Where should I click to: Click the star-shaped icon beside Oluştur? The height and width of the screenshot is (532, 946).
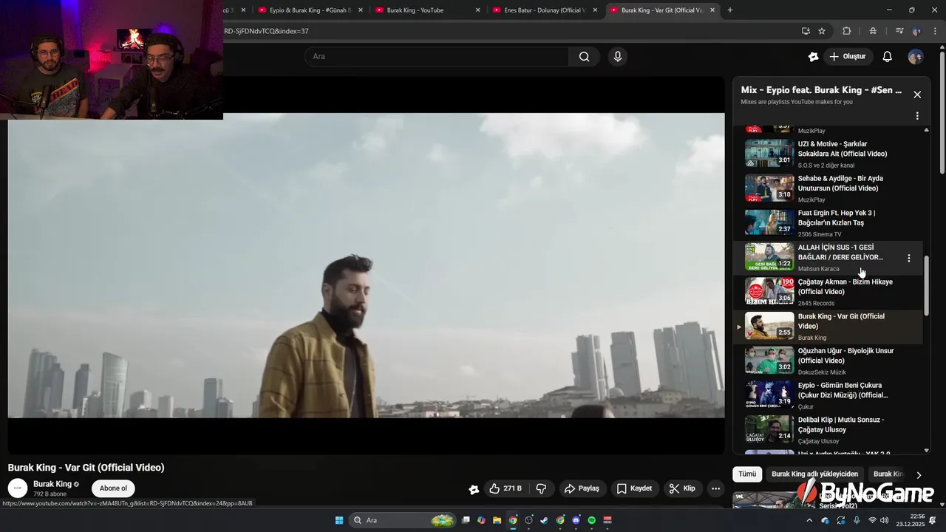814,57
